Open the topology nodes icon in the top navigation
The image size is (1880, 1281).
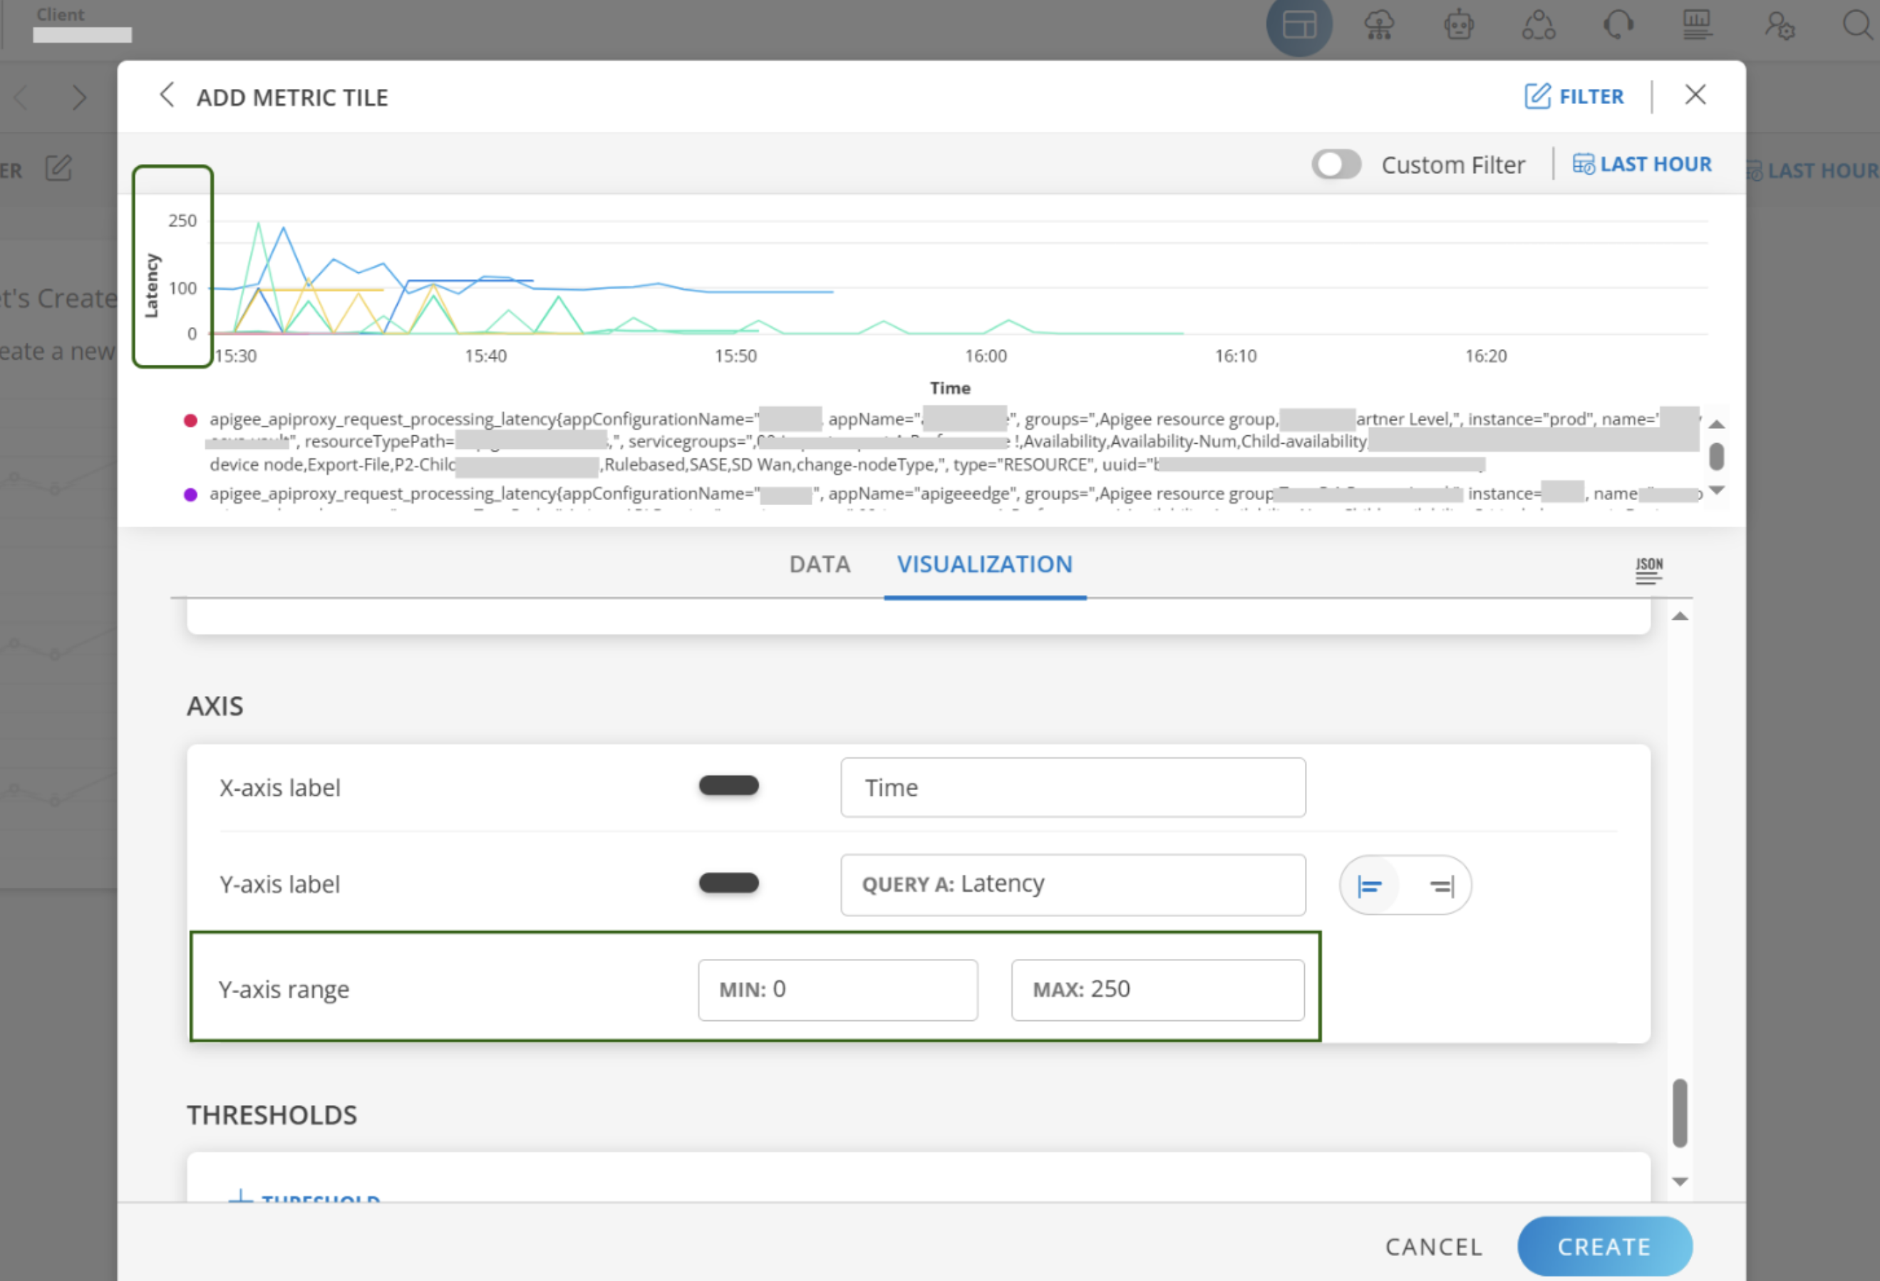1538,24
